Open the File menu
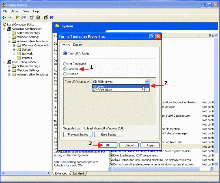This screenshot has width=220, height=183. click(x=5, y=11)
